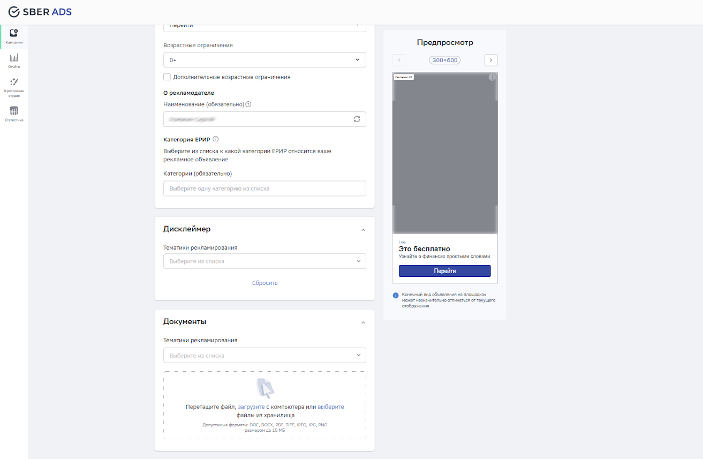Open the Кампании section in sidebar
Screen dimensions: 703x459
pos(13,36)
